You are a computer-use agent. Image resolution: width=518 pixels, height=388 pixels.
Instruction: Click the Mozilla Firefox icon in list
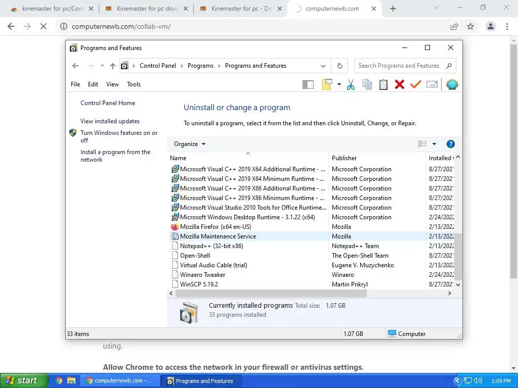coord(175,227)
